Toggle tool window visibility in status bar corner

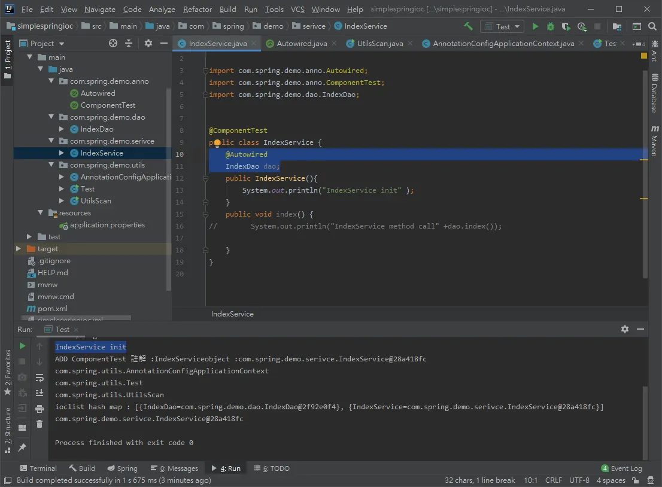click(8, 480)
